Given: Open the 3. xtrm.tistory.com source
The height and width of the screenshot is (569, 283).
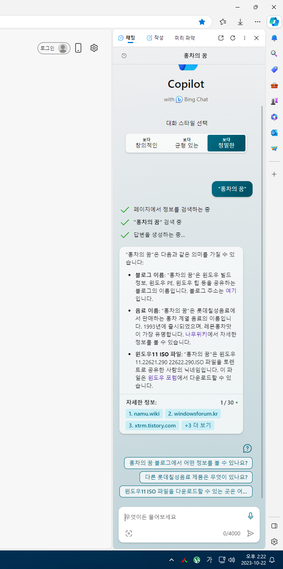Looking at the screenshot, I should tap(152, 425).
